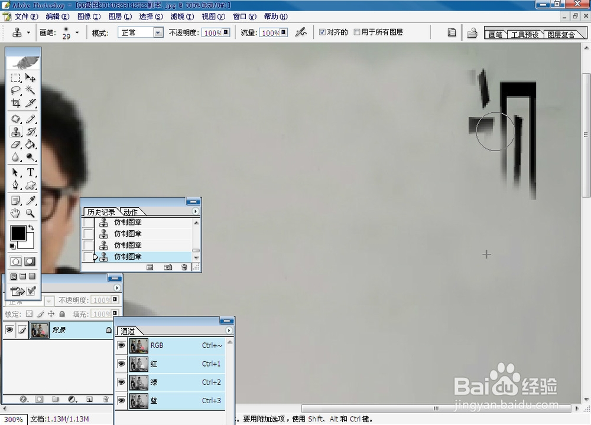This screenshot has height=425, width=591.
Task: Select the Rectangular Marquee tool
Action: tap(15, 78)
